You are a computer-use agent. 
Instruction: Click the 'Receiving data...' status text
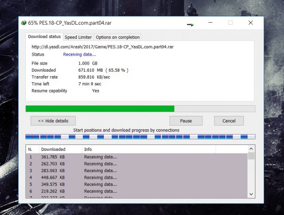coord(79,54)
